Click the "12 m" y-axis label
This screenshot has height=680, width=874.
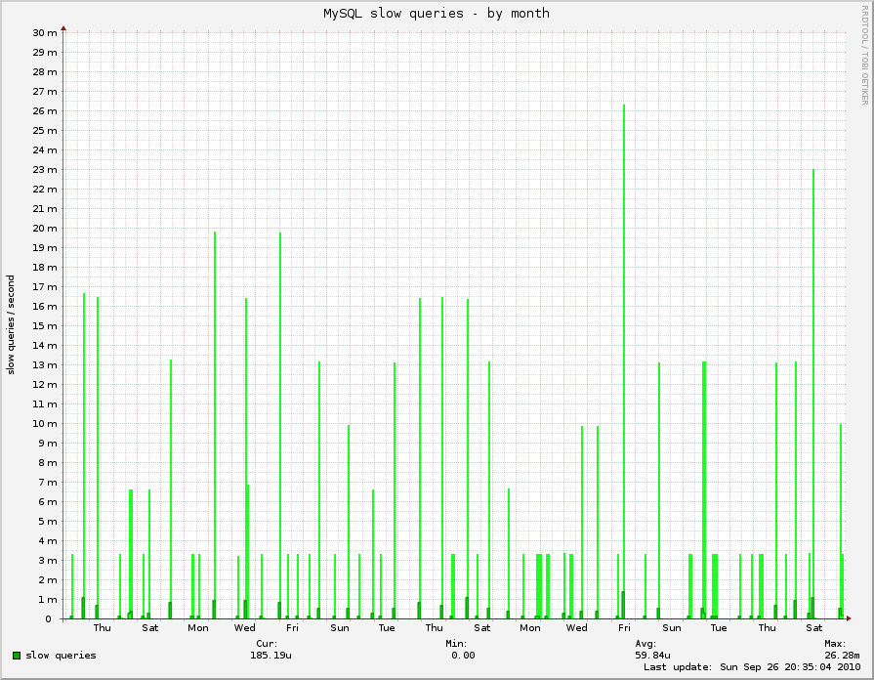(45, 384)
